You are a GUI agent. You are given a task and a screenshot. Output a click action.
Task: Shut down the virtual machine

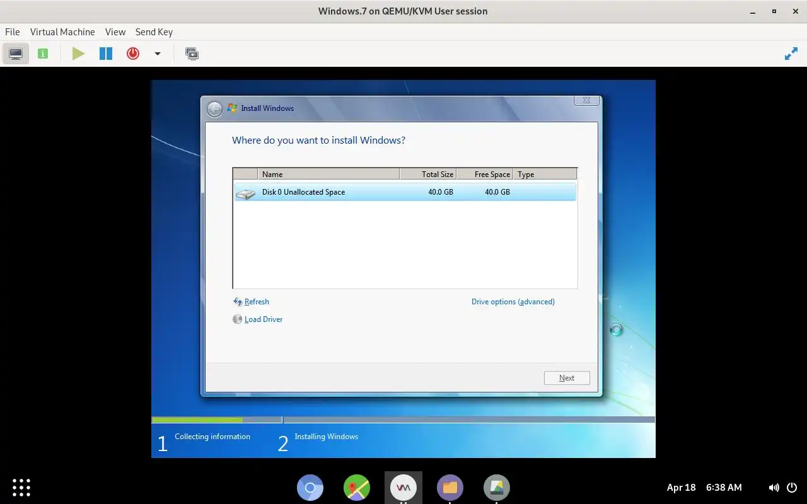[132, 54]
